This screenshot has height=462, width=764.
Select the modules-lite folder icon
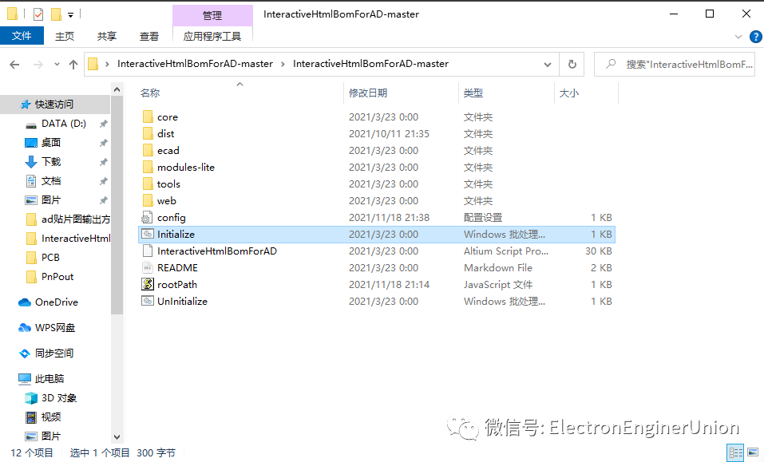pyautogui.click(x=148, y=167)
